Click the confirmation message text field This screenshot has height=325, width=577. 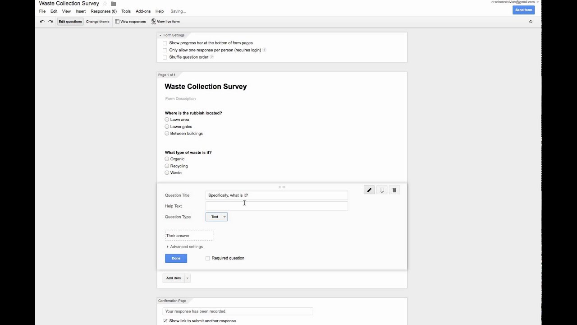click(x=238, y=311)
